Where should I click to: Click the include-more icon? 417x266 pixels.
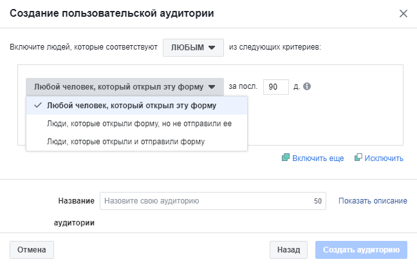point(285,157)
